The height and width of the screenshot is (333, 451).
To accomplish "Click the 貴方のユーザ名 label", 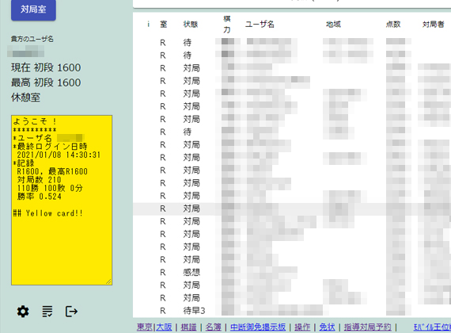I will 32,39.
